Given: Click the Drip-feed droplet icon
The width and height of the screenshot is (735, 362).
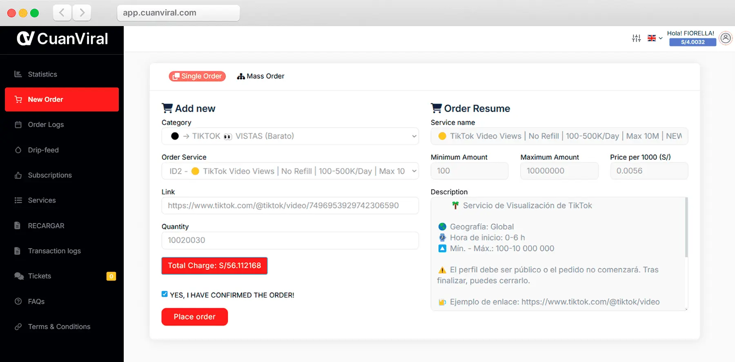Looking at the screenshot, I should click(x=18, y=150).
